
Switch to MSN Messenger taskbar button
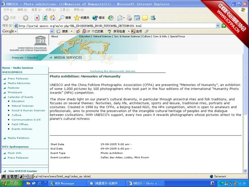coord(68,184)
